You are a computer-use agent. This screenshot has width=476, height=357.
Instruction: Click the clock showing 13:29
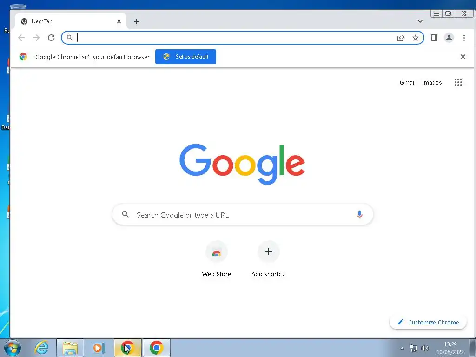click(x=450, y=348)
